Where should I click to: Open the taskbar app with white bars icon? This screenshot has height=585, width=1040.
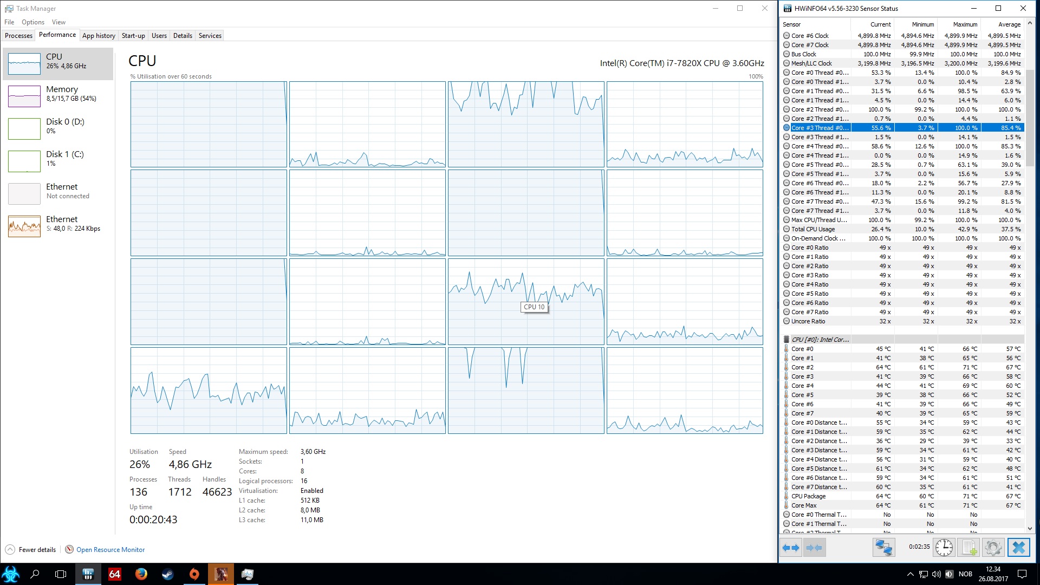pos(88,574)
